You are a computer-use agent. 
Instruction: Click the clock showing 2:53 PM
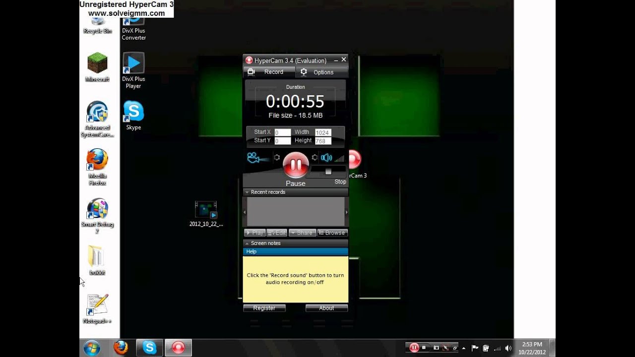tap(532, 348)
